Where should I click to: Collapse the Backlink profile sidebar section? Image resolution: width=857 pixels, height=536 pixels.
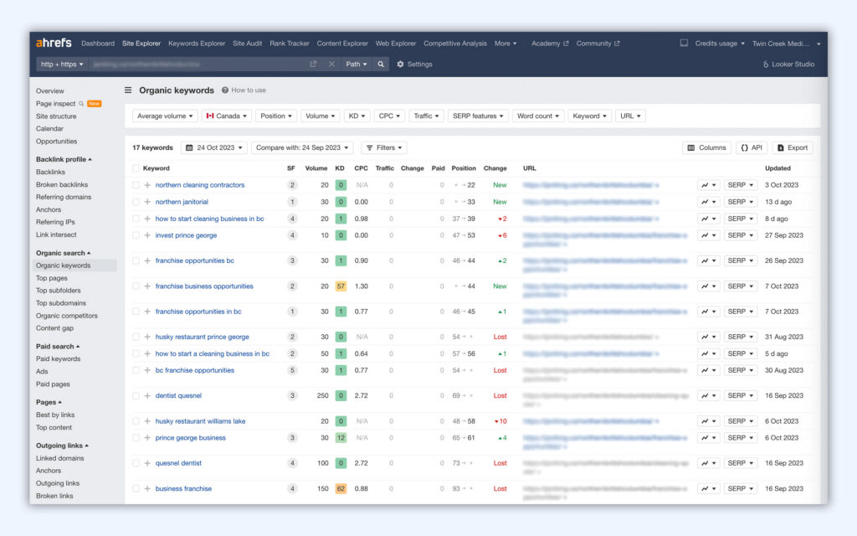point(64,159)
